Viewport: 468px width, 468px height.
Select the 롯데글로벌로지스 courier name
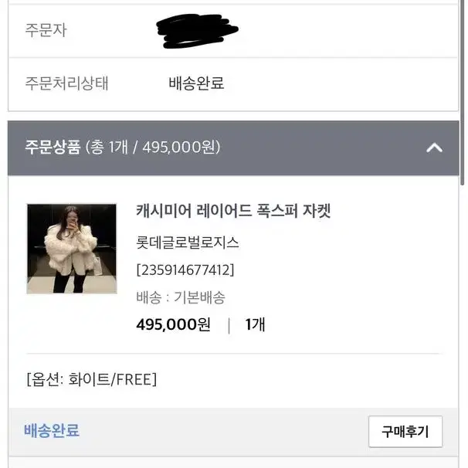click(x=188, y=242)
